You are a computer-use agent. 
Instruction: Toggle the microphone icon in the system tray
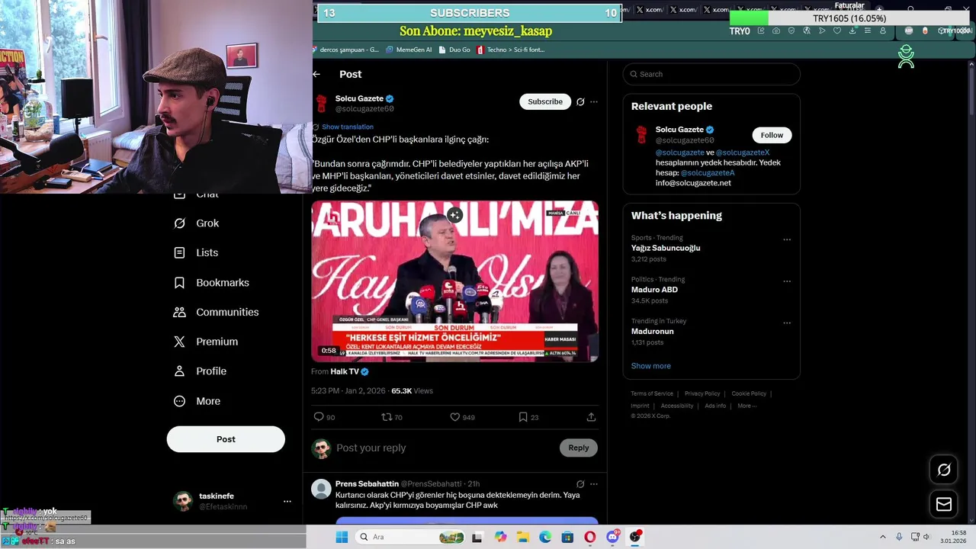click(x=899, y=537)
